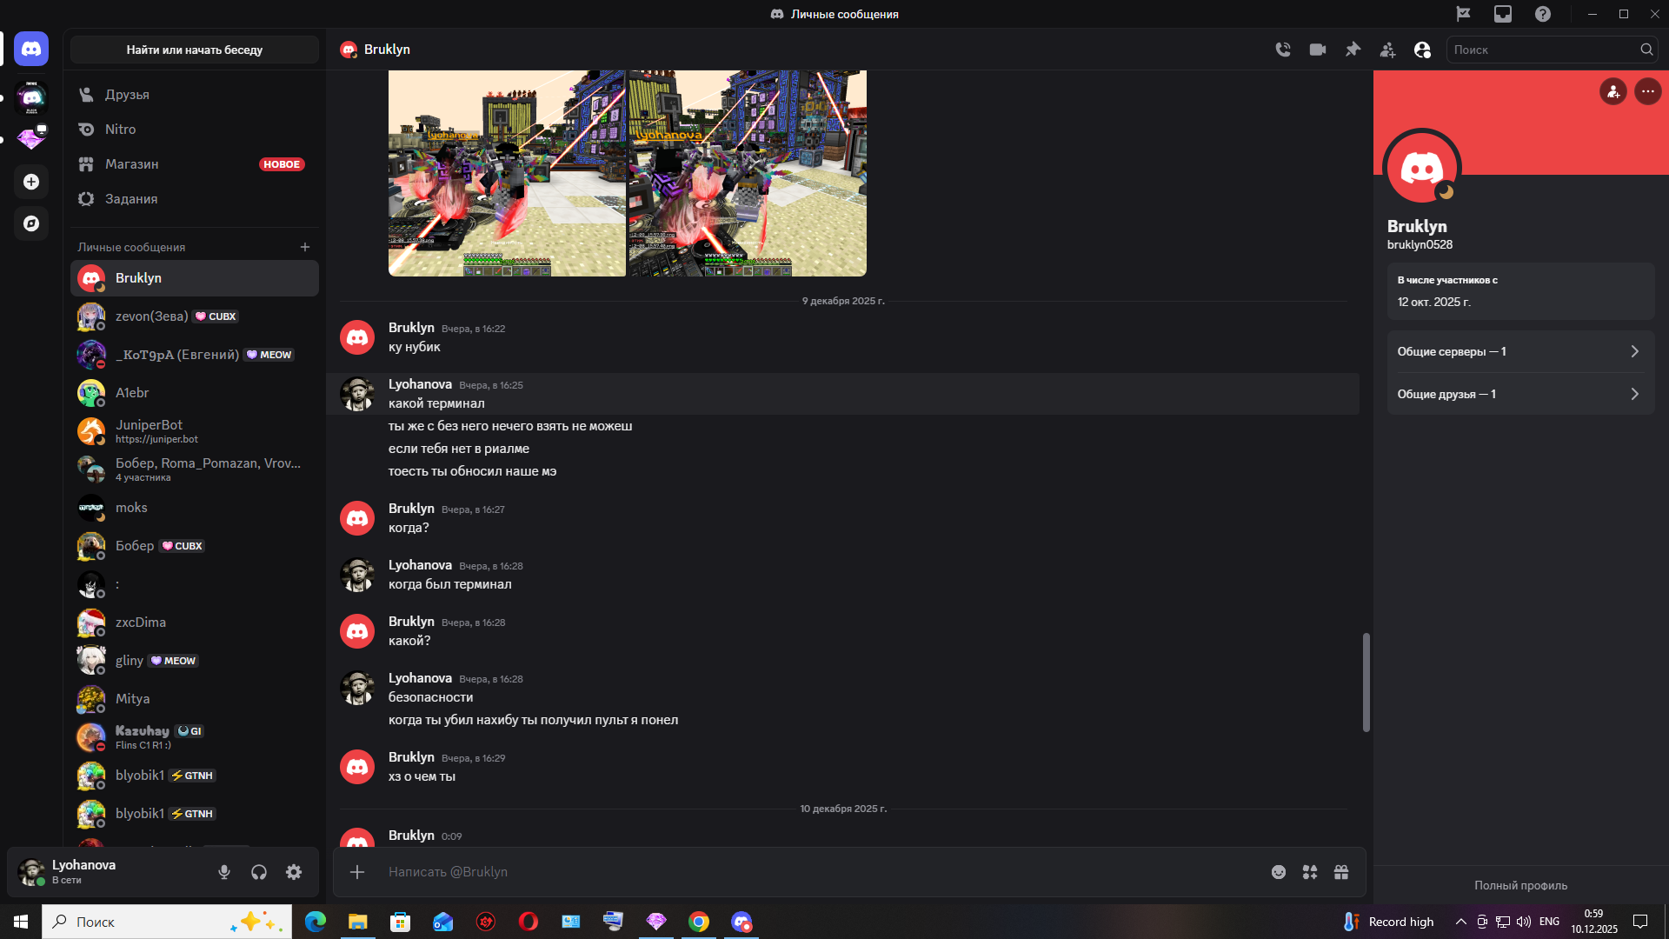Open the Друзья tab
This screenshot has height=939, width=1669.
[x=127, y=94]
